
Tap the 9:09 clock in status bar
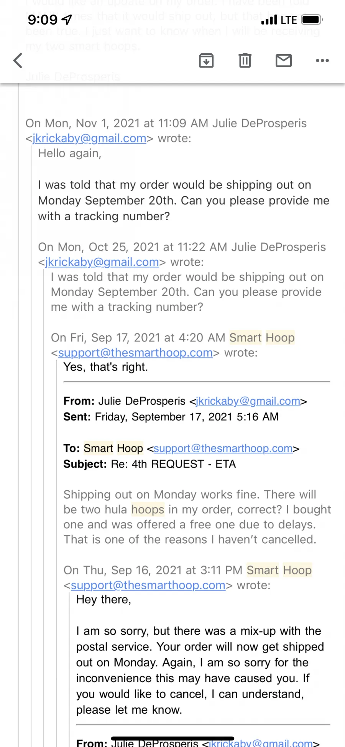(43, 20)
